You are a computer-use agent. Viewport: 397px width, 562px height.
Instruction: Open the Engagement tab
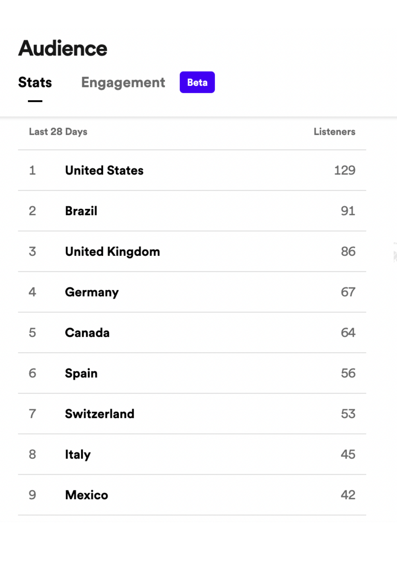[x=123, y=82]
